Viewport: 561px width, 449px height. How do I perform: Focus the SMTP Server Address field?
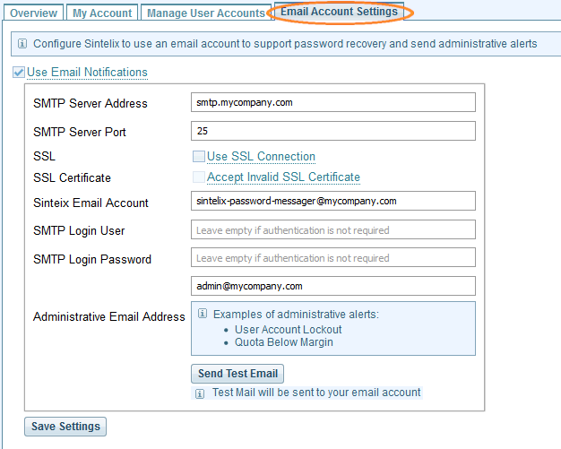point(333,102)
